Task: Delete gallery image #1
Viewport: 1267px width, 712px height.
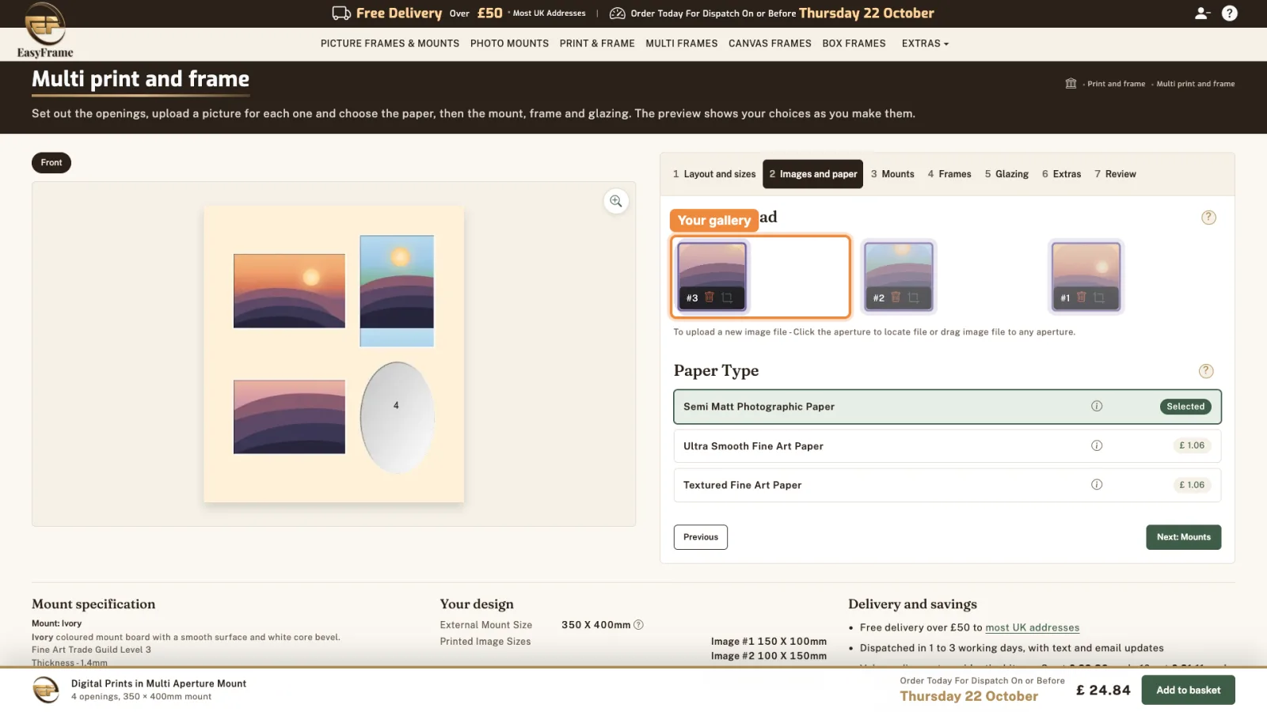Action: point(1081,297)
